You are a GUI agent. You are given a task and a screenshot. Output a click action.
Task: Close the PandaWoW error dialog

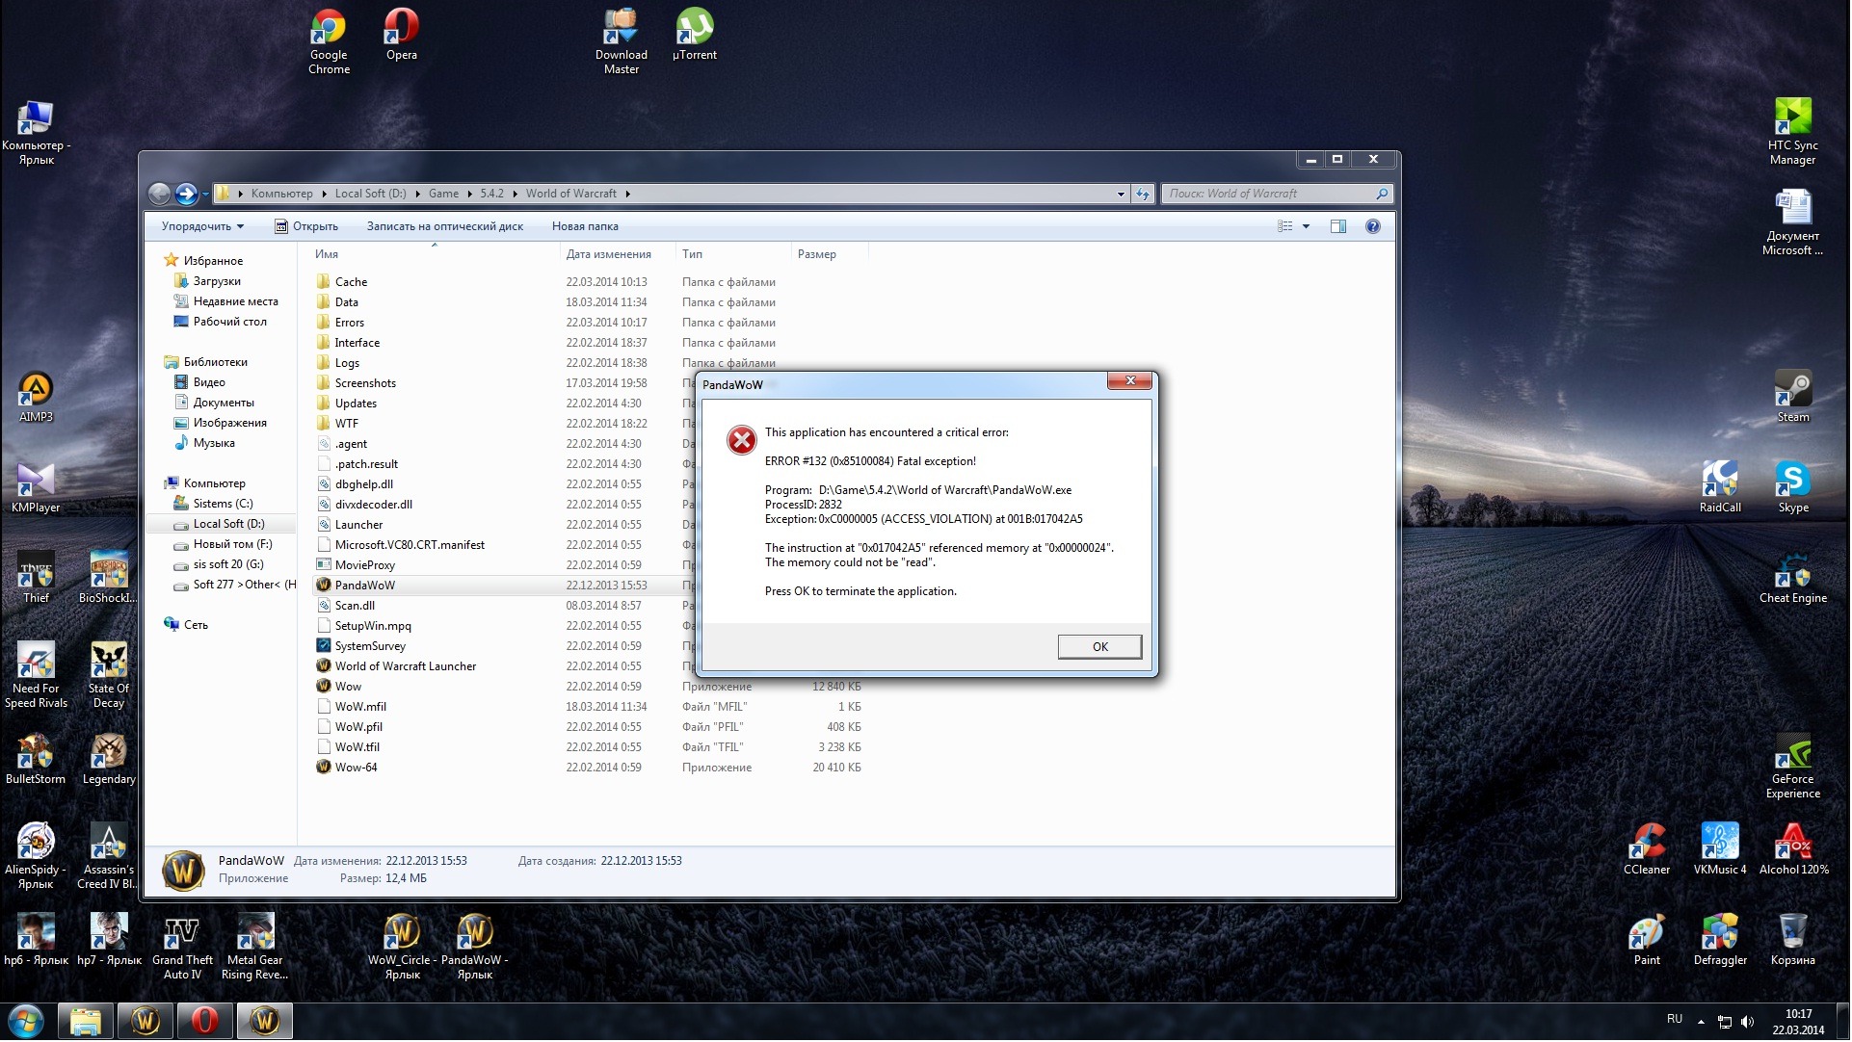1130,381
